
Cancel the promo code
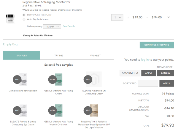click(166, 73)
